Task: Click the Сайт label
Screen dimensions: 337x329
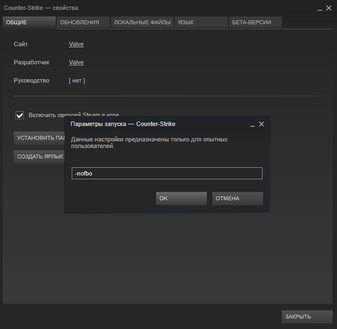Action: (20, 44)
